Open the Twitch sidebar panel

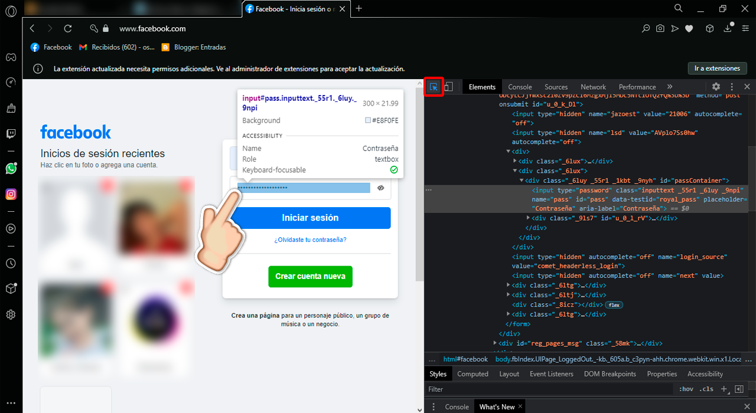pyautogui.click(x=11, y=134)
